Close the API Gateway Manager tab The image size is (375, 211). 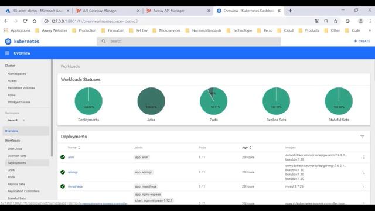[138, 11]
